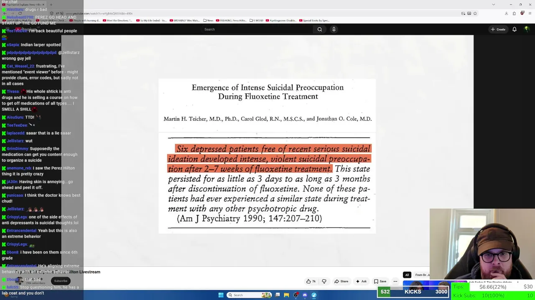Click the fluoxetine paper image in video

pos(267,156)
